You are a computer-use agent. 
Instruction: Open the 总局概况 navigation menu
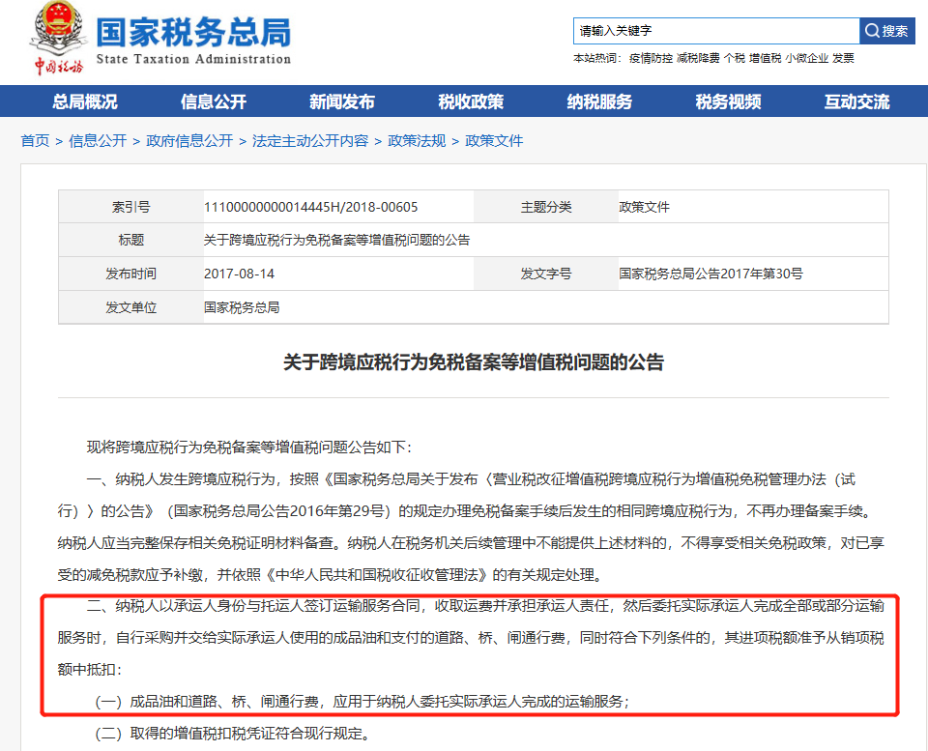(x=85, y=101)
